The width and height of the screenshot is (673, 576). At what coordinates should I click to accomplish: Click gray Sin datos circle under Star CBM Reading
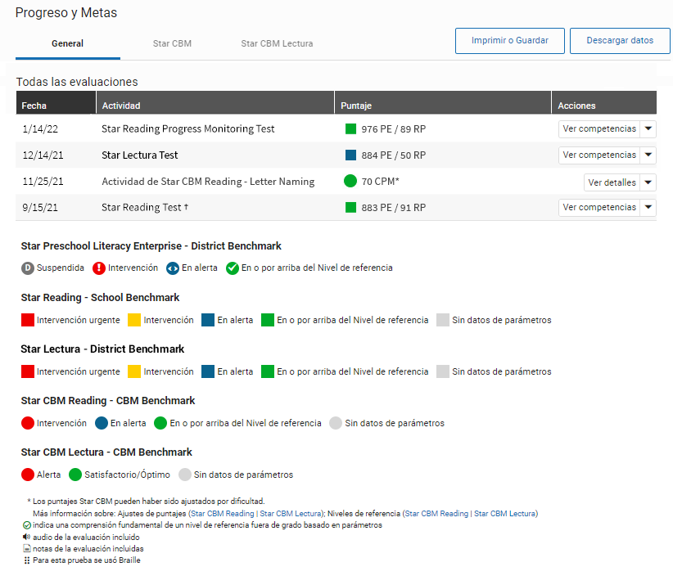[x=336, y=423]
